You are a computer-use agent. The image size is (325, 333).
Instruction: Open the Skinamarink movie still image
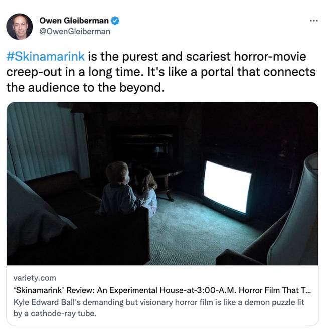coord(162,184)
